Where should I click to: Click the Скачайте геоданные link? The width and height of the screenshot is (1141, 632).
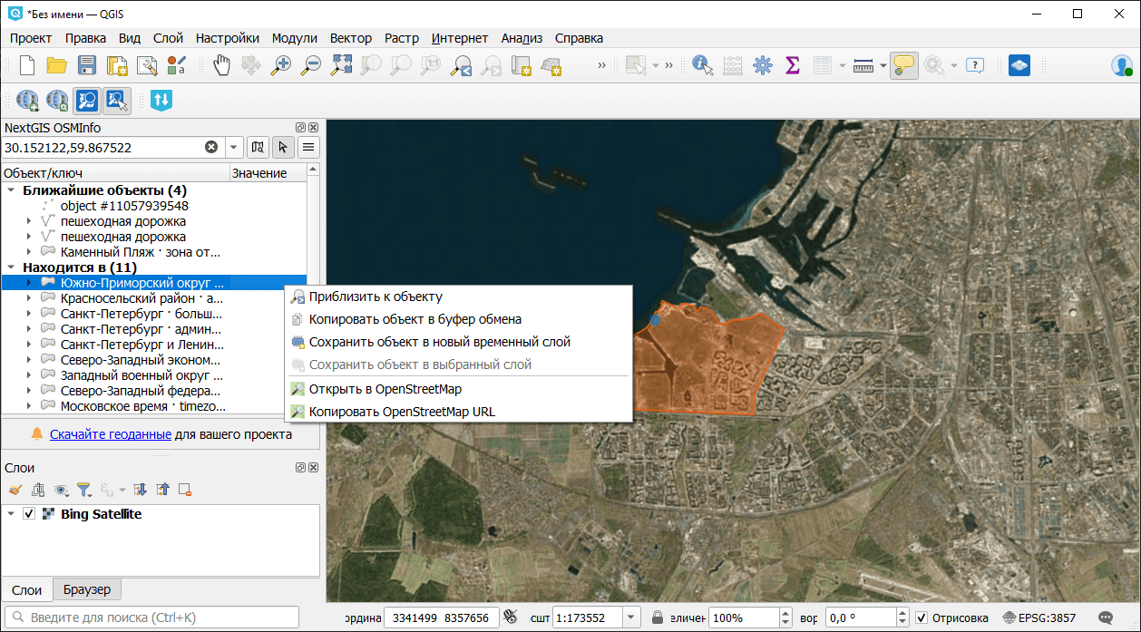coord(111,434)
